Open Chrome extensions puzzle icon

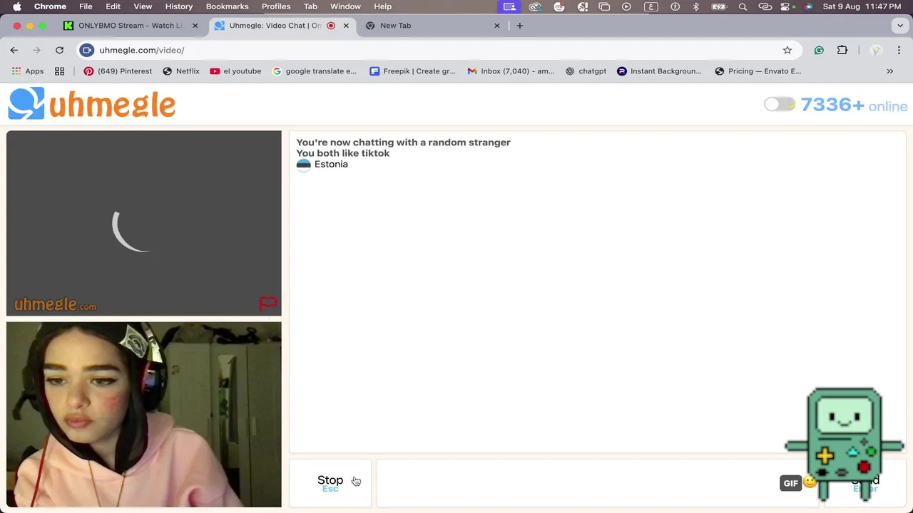pyautogui.click(x=842, y=50)
